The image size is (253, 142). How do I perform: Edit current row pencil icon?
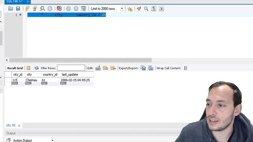[x=98, y=68]
